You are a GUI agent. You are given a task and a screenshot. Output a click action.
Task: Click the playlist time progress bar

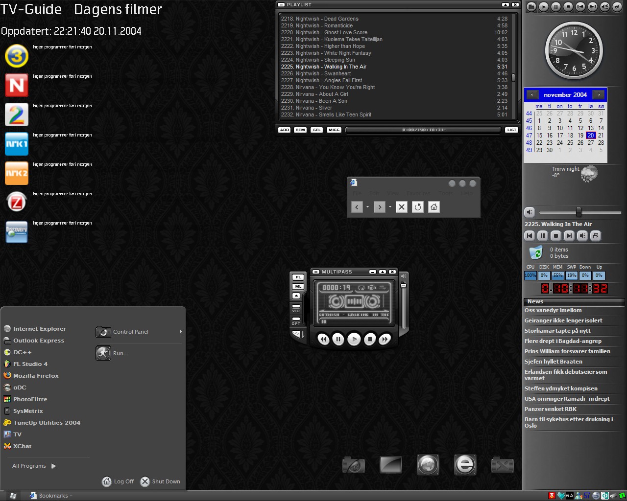424,130
